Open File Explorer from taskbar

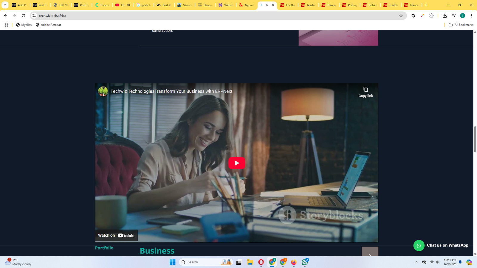pos(250,262)
